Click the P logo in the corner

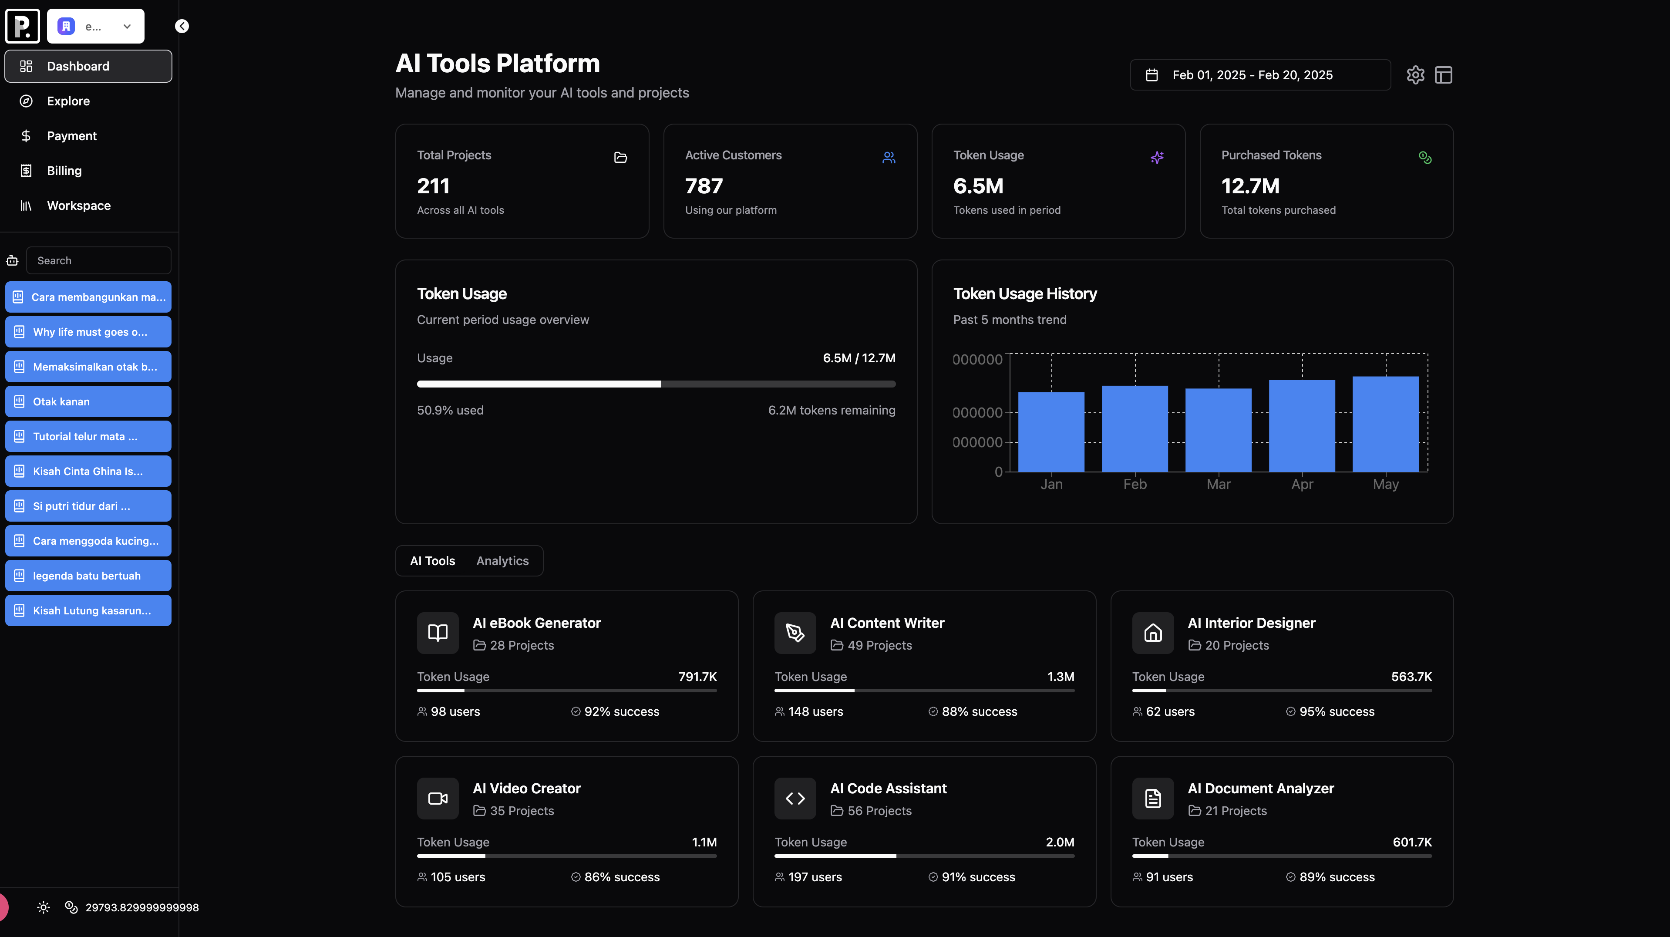(x=23, y=26)
